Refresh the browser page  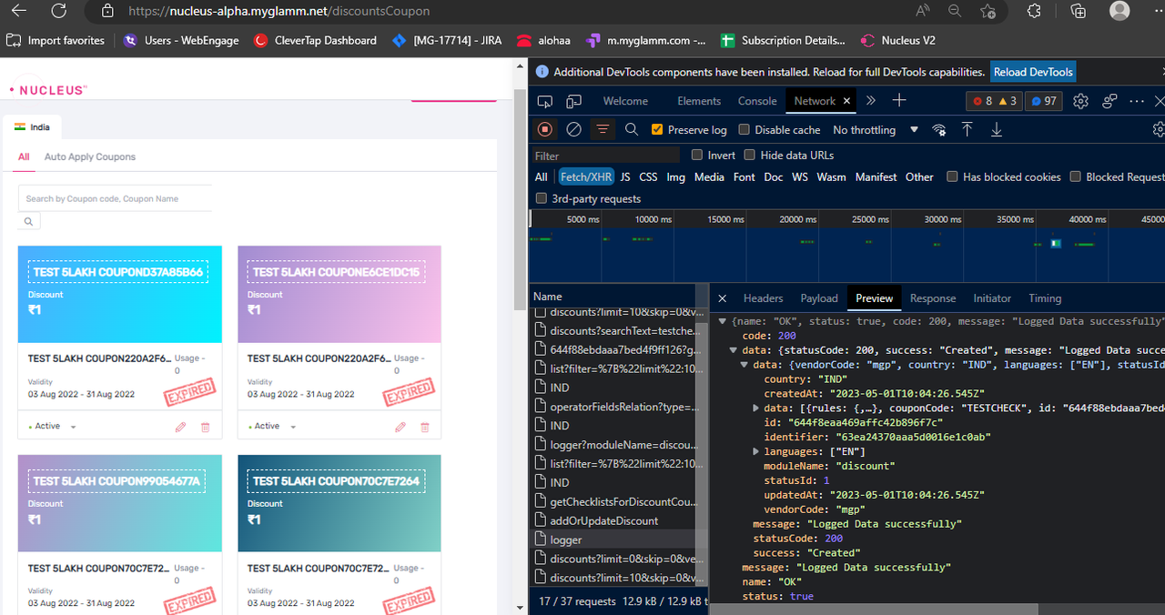tap(58, 11)
